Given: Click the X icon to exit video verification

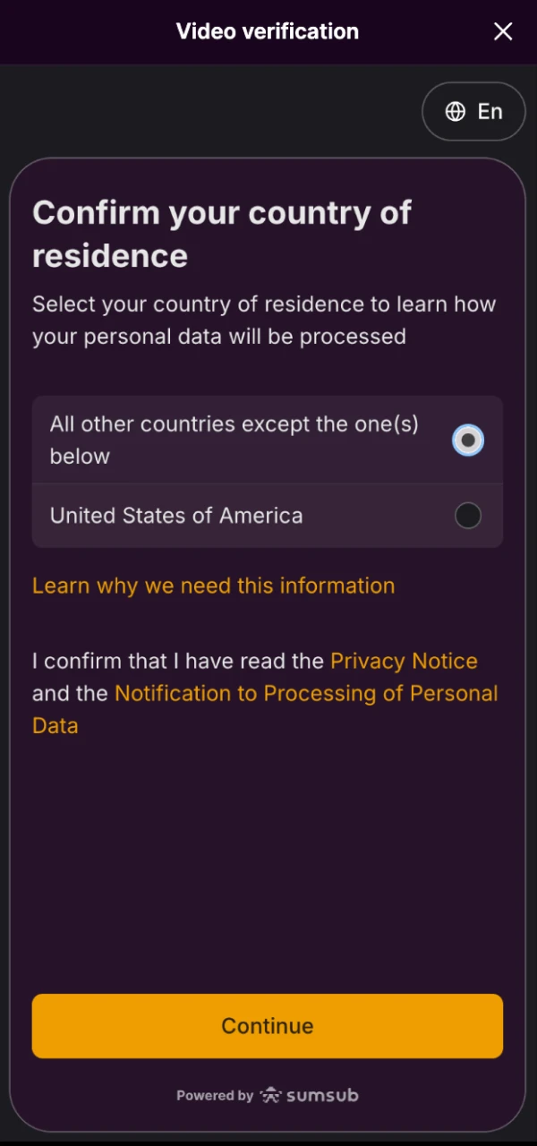Looking at the screenshot, I should coord(503,31).
